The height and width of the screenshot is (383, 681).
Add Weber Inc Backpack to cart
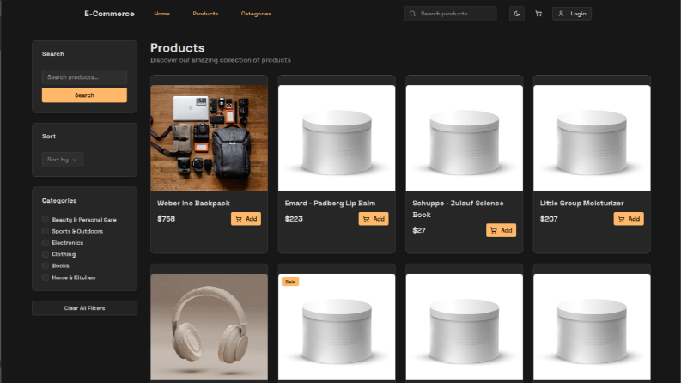(x=246, y=219)
